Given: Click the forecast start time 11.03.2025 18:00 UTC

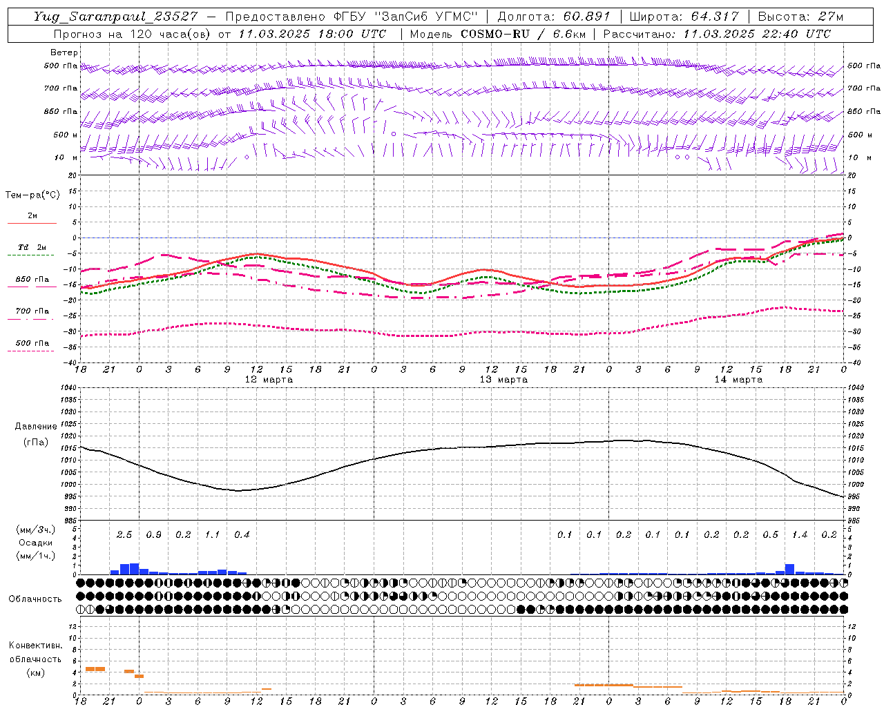Looking at the screenshot, I should pos(312,34).
